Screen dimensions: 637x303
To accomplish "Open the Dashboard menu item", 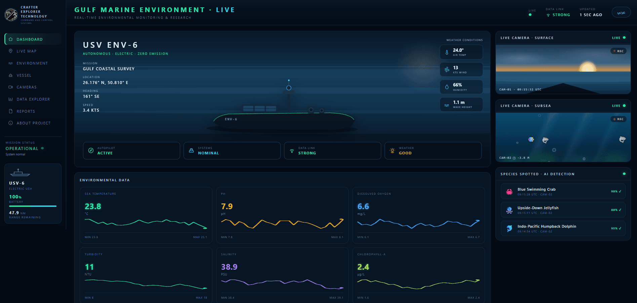I will tap(33, 39).
